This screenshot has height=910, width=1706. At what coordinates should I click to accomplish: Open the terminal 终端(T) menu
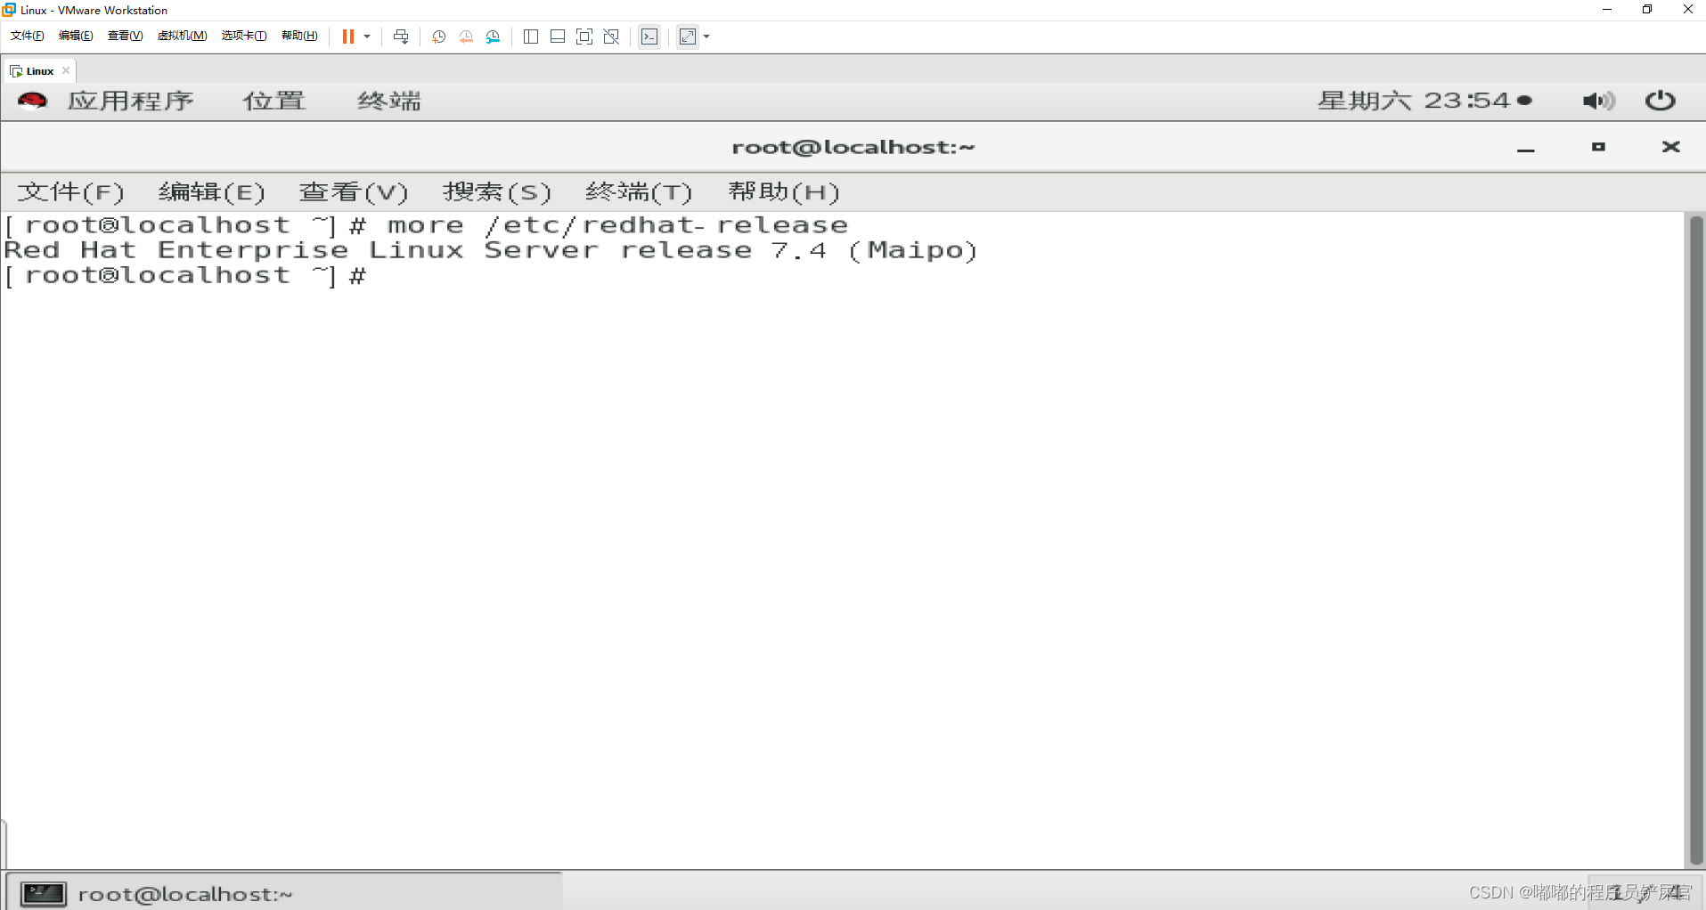pyautogui.click(x=639, y=191)
